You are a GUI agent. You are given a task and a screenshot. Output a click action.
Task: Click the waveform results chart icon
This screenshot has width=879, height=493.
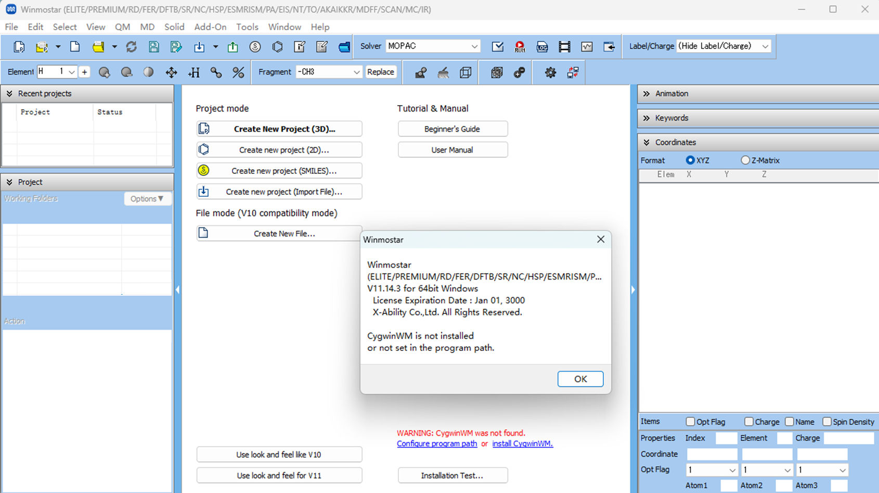(x=587, y=47)
